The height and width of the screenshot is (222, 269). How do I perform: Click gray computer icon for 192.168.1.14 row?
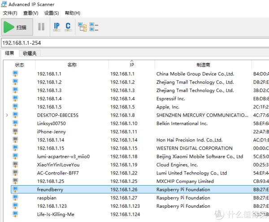click(15, 139)
